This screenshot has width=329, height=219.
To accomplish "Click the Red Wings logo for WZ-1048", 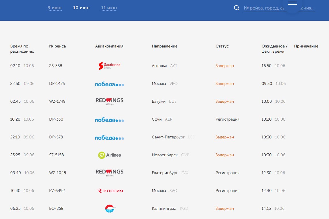I will (x=110, y=173).
